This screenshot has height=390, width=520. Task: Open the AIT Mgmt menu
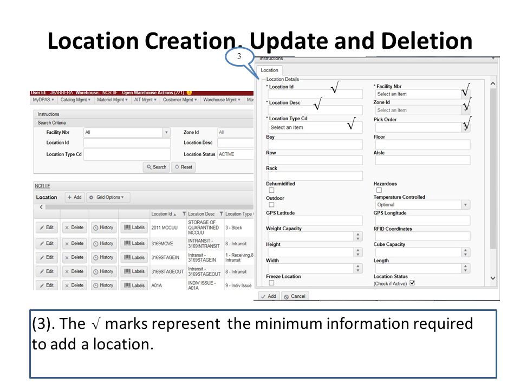(x=145, y=100)
